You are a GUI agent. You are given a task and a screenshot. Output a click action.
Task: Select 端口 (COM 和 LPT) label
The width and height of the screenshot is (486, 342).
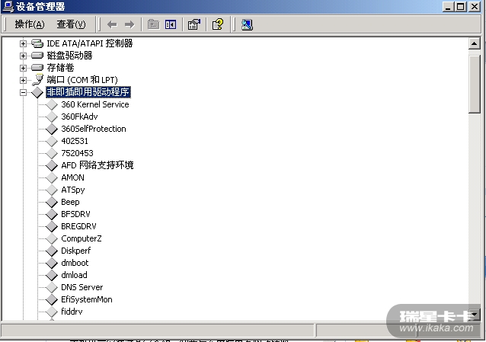click(x=82, y=80)
